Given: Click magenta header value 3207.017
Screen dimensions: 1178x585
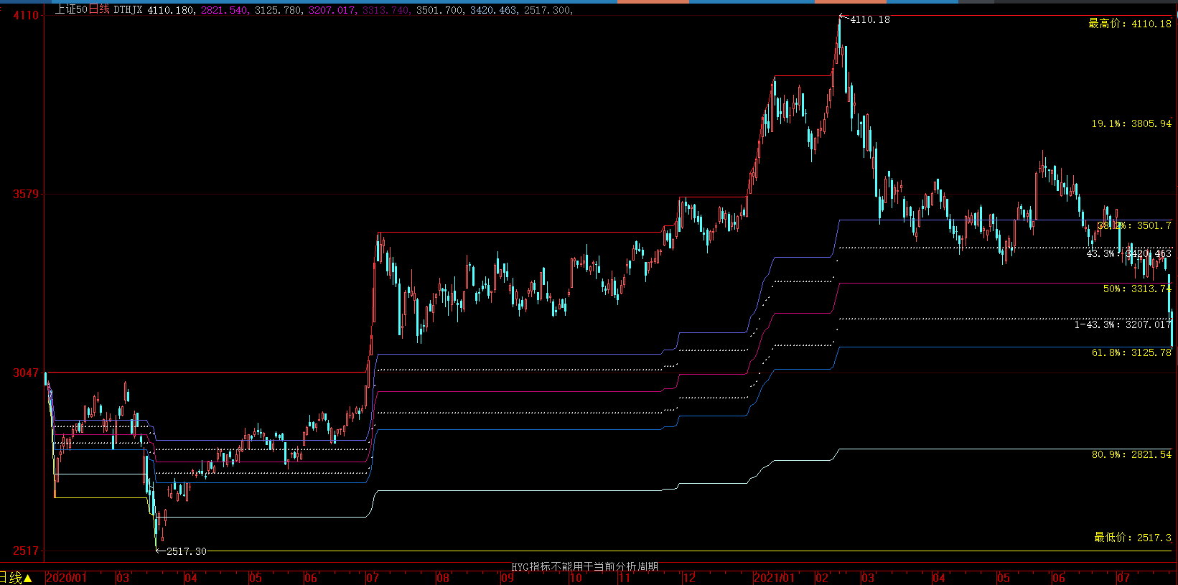Looking at the screenshot, I should (332, 10).
